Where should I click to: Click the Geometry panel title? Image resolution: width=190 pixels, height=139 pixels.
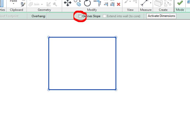44,10
